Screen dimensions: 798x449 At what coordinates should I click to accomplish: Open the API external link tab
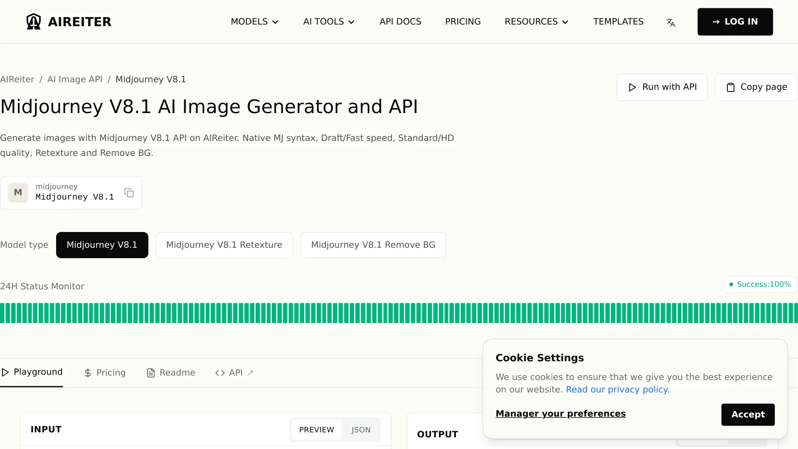click(234, 373)
